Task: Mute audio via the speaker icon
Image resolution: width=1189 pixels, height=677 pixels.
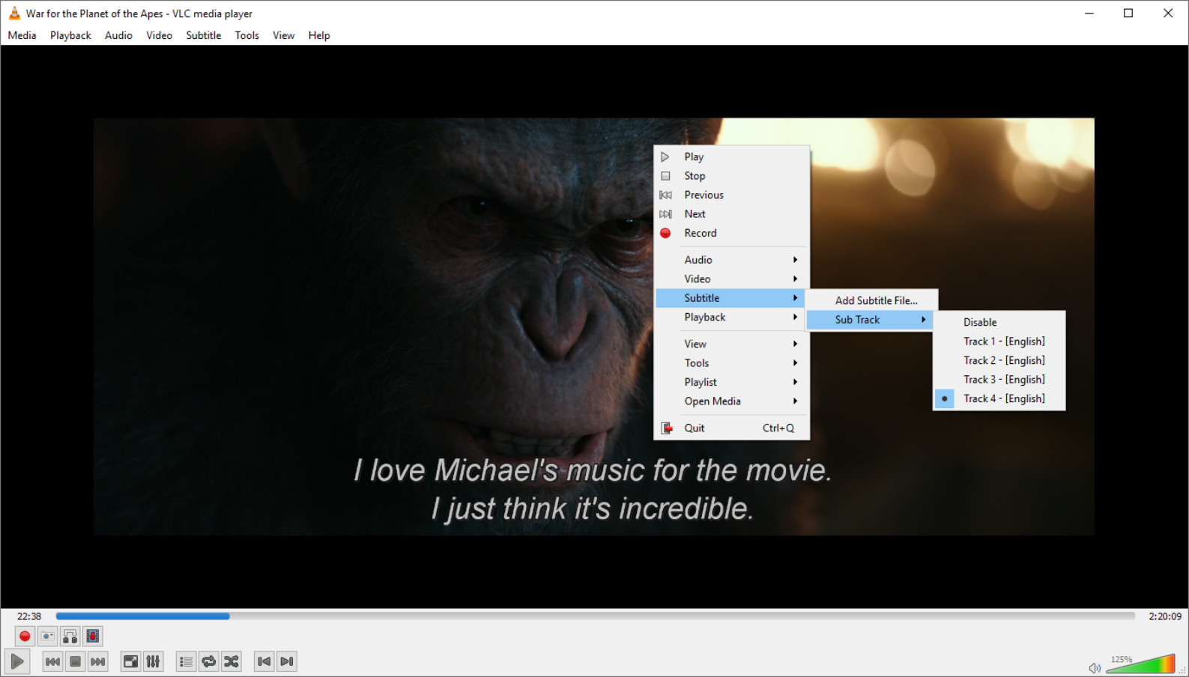Action: click(x=1095, y=667)
